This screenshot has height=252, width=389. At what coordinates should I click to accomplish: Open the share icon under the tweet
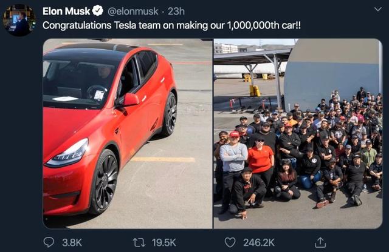pyautogui.click(x=320, y=242)
